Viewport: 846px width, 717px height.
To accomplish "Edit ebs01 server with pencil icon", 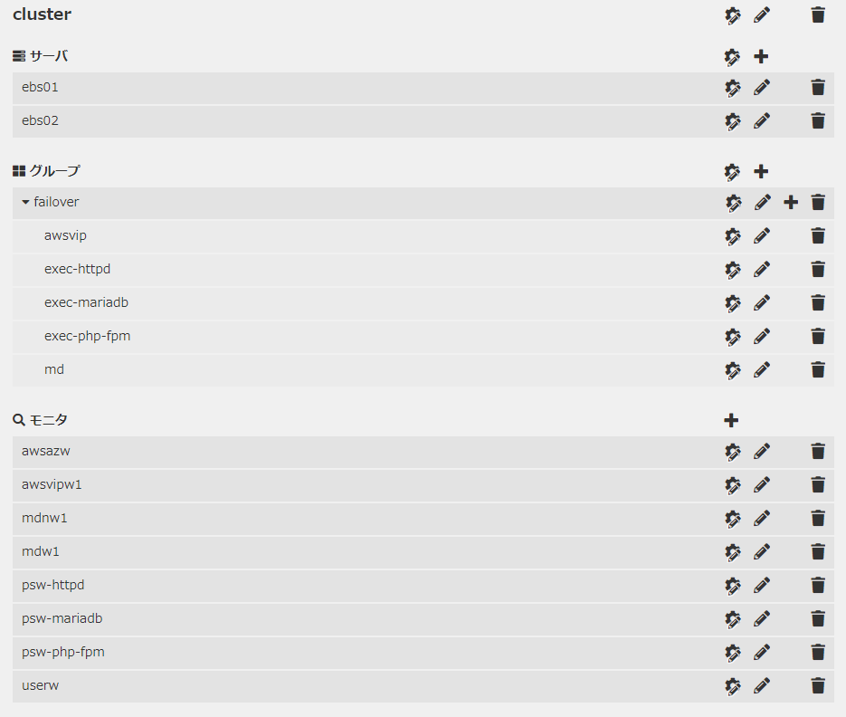I will 762,88.
